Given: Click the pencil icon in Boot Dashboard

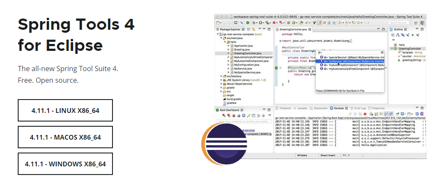Looking at the screenshot, I should click(249, 115).
